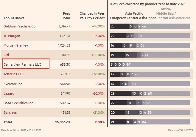Click total -2.00% change value
The height and width of the screenshot is (137, 196).
coord(99,122)
